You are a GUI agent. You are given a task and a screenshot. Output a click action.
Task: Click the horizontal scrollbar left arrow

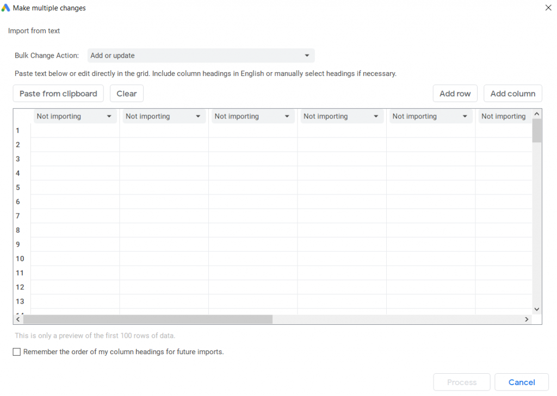point(18,319)
